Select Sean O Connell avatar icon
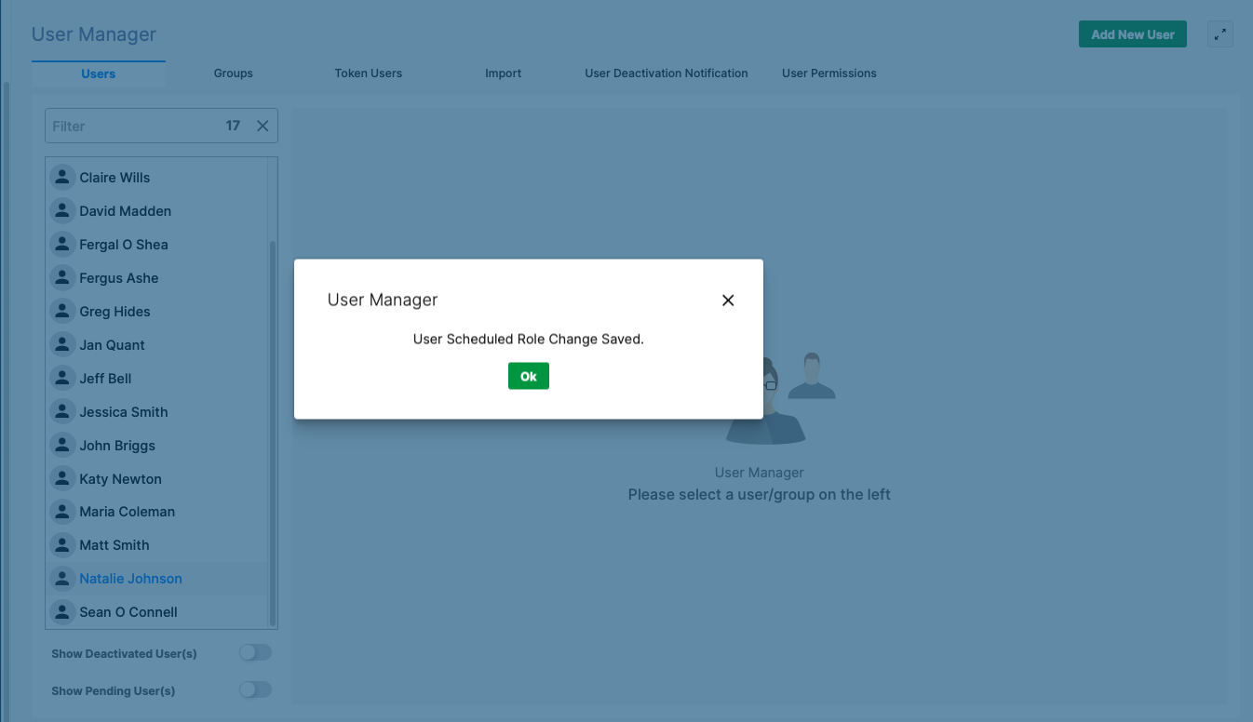This screenshot has height=722, width=1253. 62,611
